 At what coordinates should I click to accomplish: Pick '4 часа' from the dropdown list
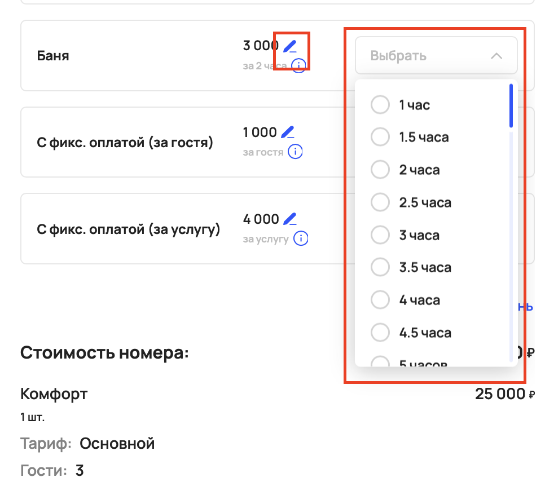[x=380, y=300]
